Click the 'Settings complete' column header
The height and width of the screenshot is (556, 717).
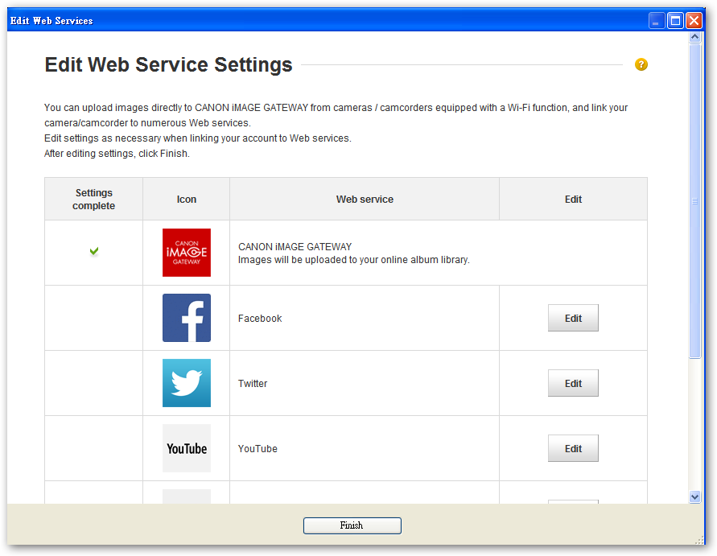point(93,199)
